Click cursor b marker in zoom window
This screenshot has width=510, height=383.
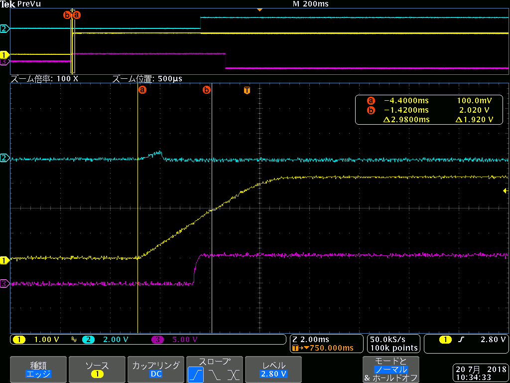(x=207, y=90)
